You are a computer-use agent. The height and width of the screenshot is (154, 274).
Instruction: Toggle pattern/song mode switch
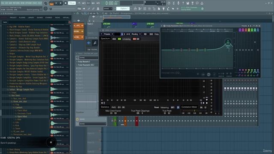(51, 3)
